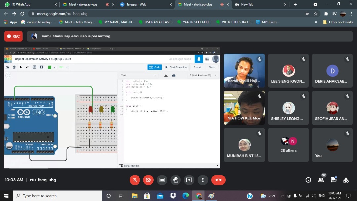Open the chat with everyone panel
This screenshot has height=201, width=357.
(x=334, y=180)
